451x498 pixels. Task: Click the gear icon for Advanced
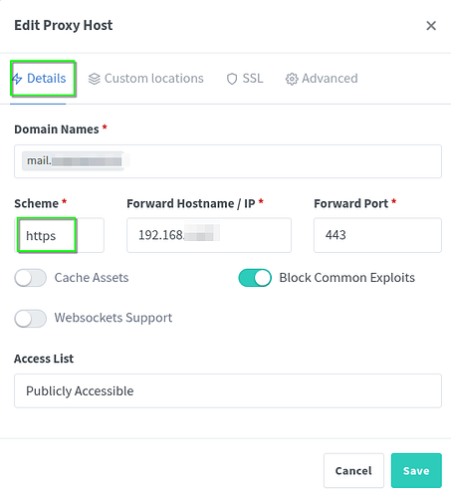point(292,79)
